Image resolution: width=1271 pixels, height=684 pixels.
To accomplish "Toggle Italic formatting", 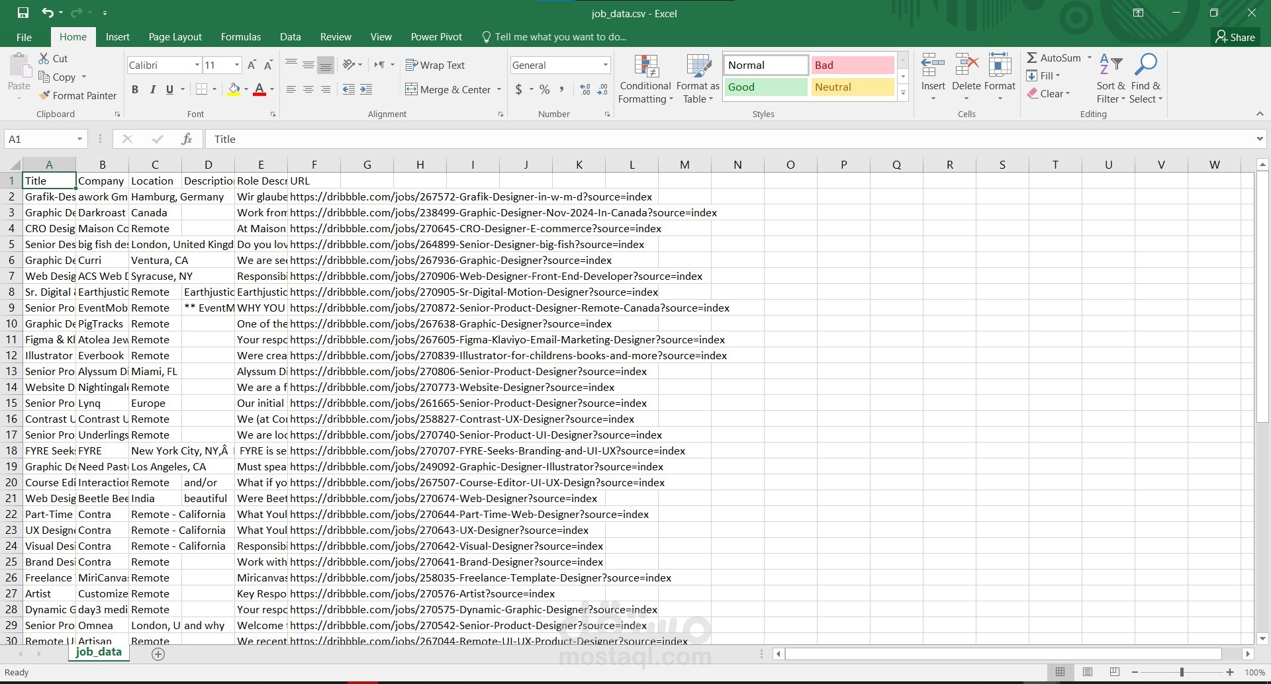I will (153, 89).
